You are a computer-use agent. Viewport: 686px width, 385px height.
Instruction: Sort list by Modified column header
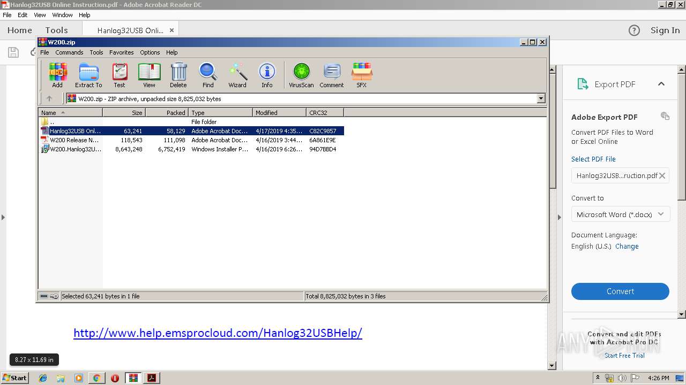279,113
